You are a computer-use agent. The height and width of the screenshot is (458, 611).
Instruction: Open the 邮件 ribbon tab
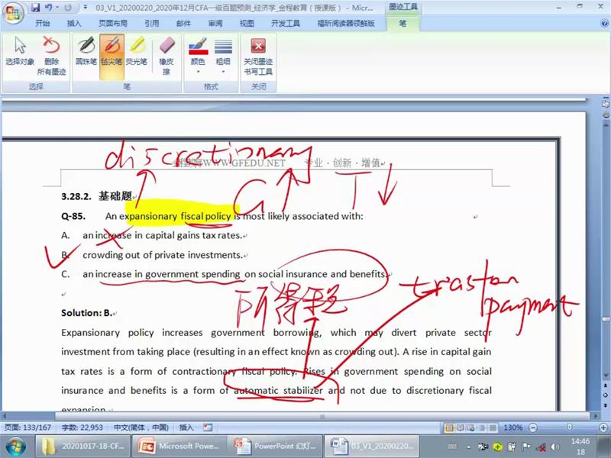(x=183, y=24)
